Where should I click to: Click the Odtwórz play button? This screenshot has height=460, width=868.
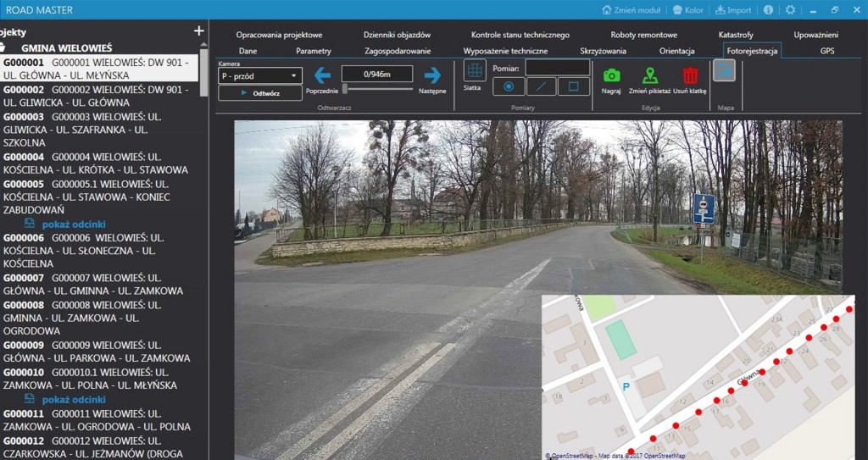[x=260, y=93]
